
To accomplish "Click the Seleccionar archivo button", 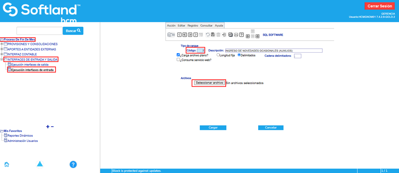I will point(209,82).
